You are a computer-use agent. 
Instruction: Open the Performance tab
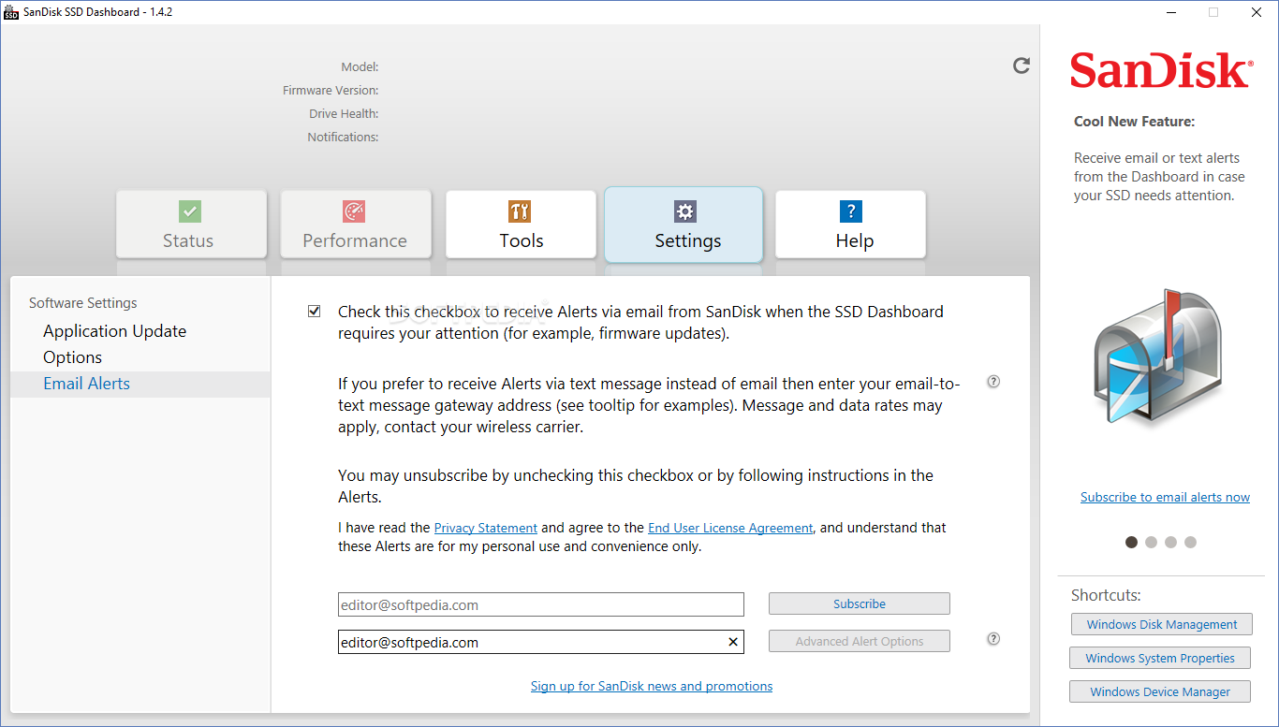(356, 225)
